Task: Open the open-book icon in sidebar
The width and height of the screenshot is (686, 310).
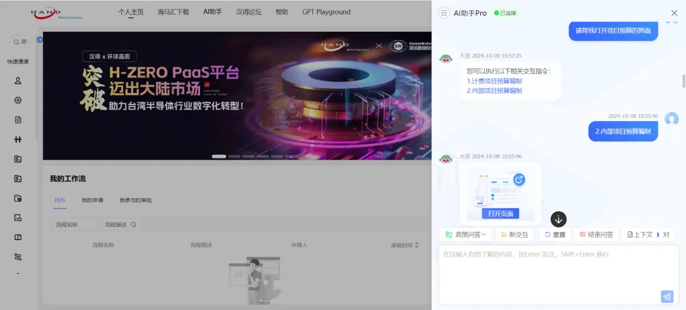Action: pyautogui.click(x=18, y=238)
